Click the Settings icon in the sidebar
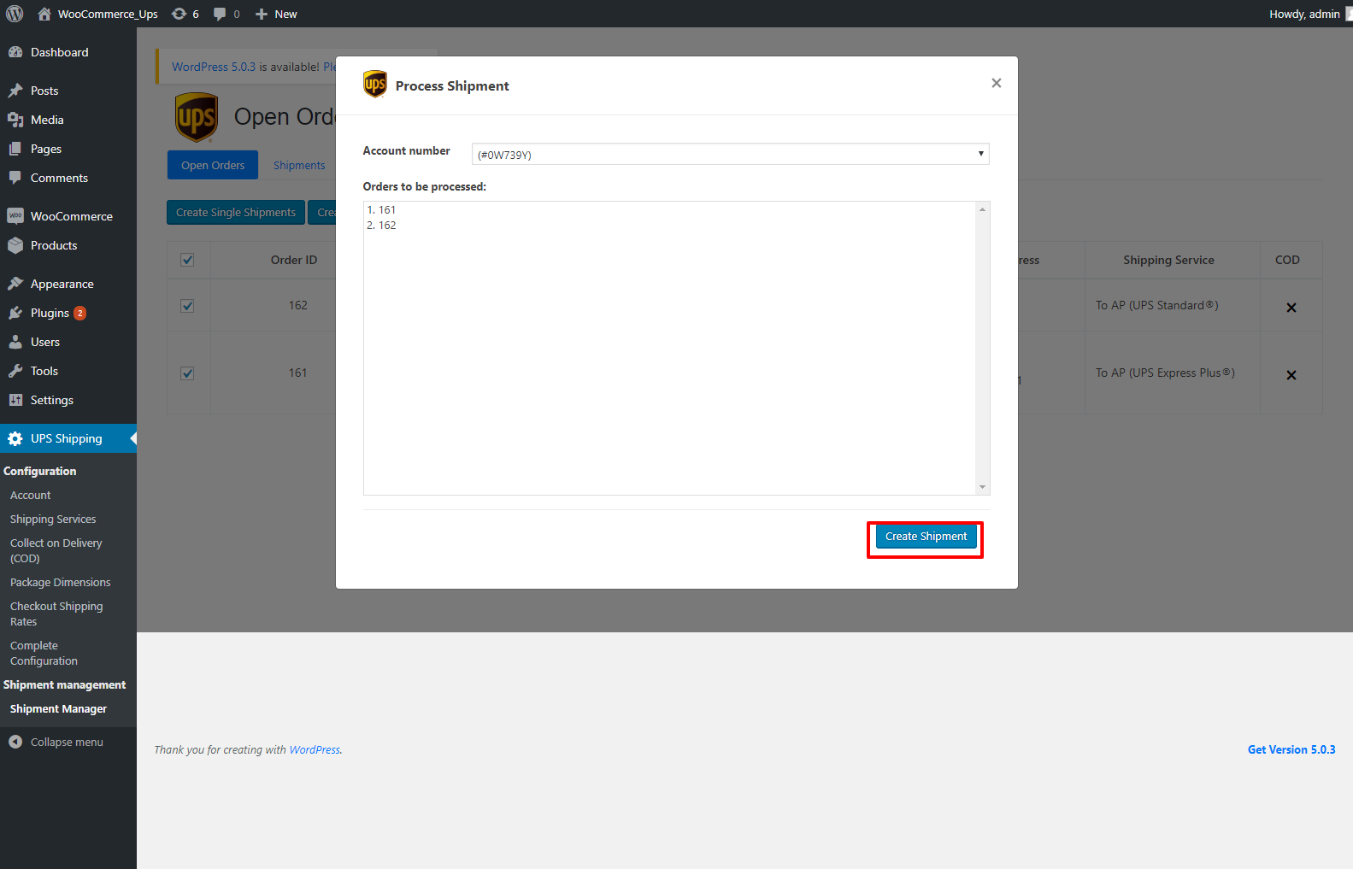Viewport: 1353px width, 869px height. pos(15,400)
